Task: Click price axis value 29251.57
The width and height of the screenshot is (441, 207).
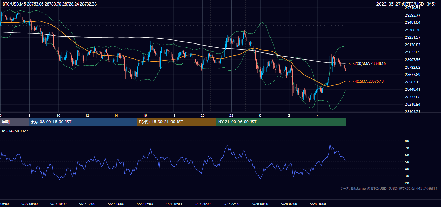Action: (x=412, y=37)
